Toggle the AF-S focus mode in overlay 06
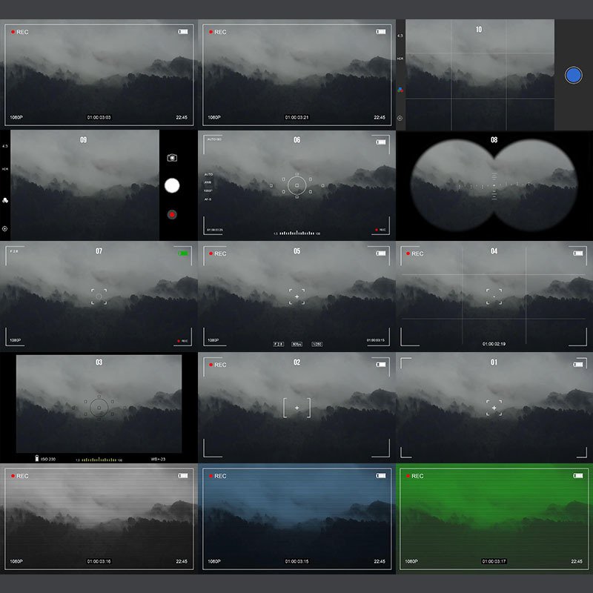Viewport: 593px width, 593px height. coord(208,199)
